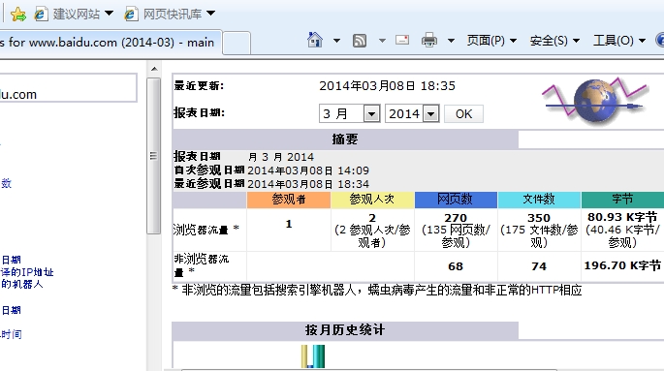The image size is (664, 371).
Task: Click the left pane link ending 时间
Action: tap(11, 334)
